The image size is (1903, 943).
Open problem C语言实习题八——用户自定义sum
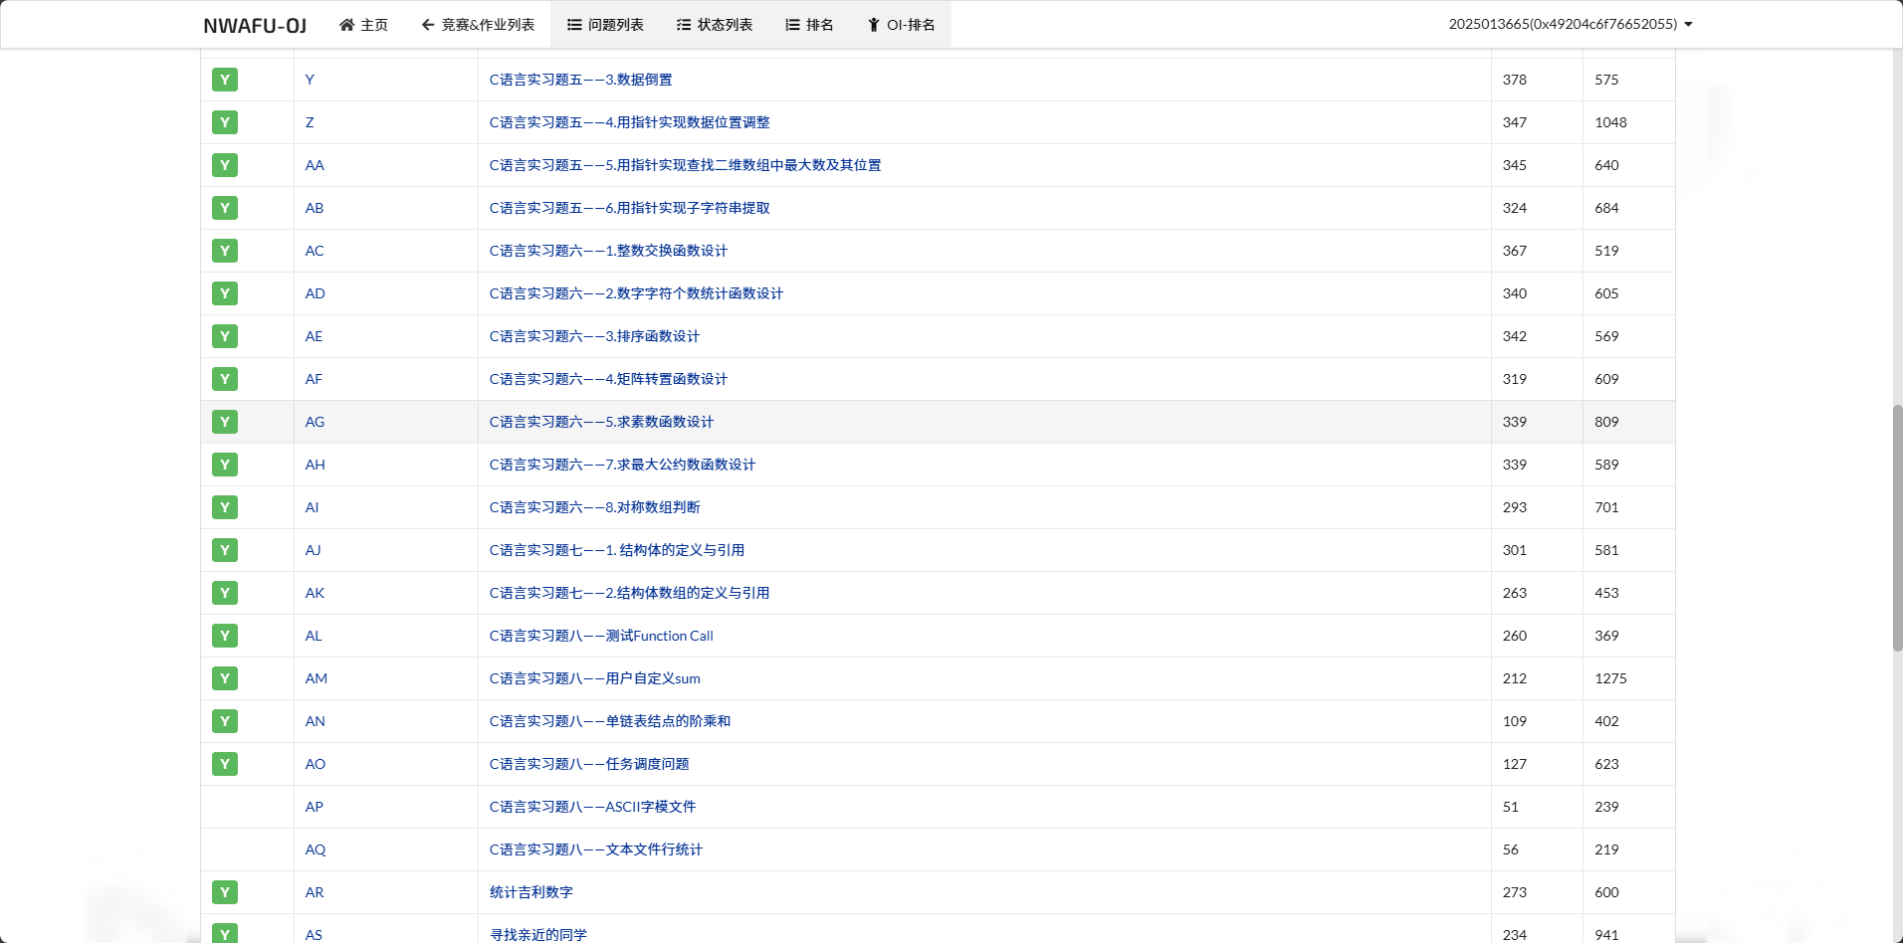594,678
